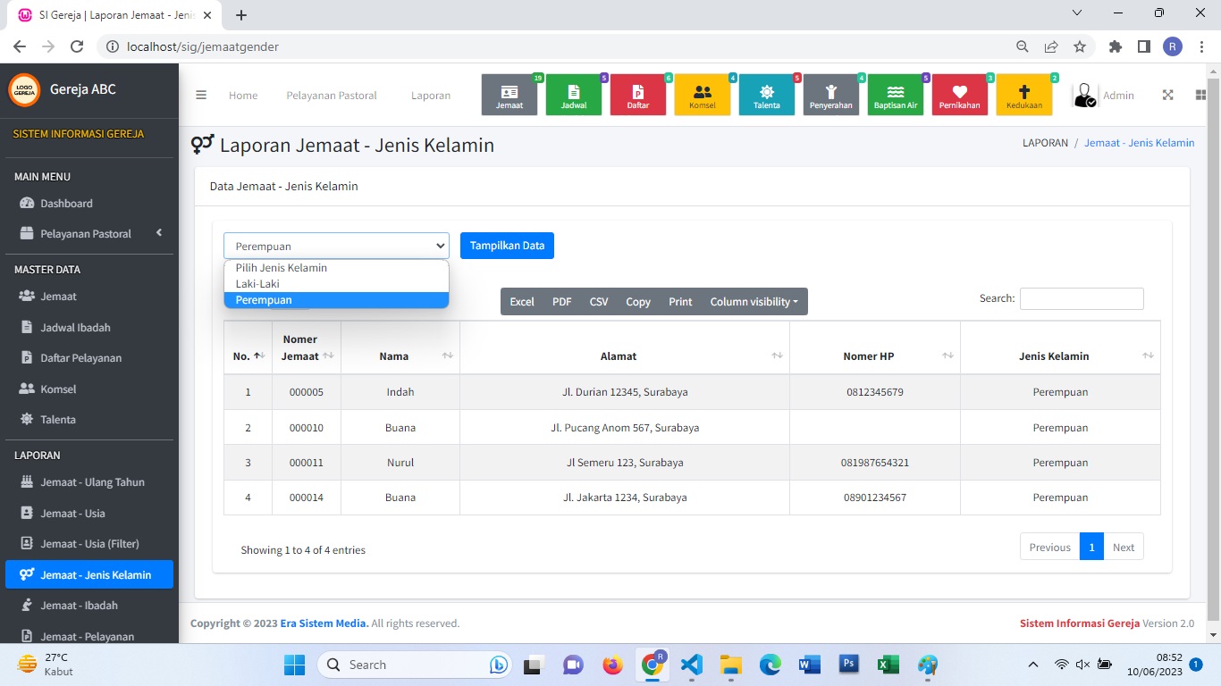Click the Search input field
The height and width of the screenshot is (686, 1221).
[x=1082, y=298]
